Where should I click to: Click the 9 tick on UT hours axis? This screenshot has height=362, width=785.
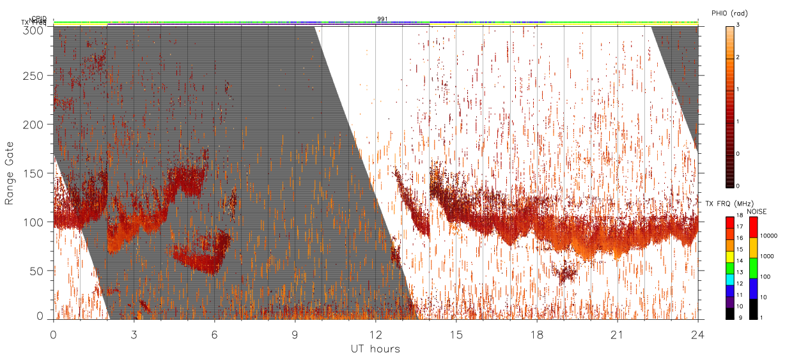pyautogui.click(x=295, y=335)
